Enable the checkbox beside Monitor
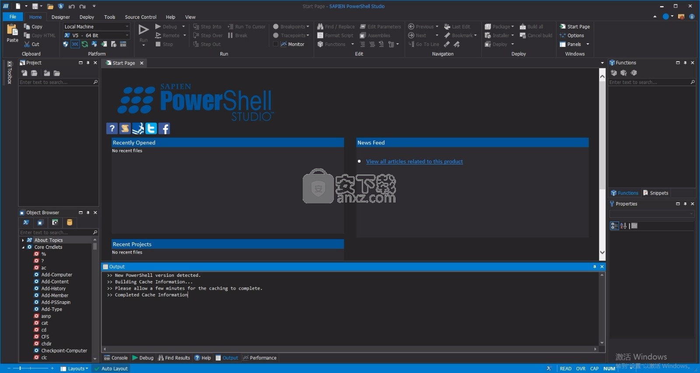Image resolution: width=700 pixels, height=373 pixels. point(275,44)
